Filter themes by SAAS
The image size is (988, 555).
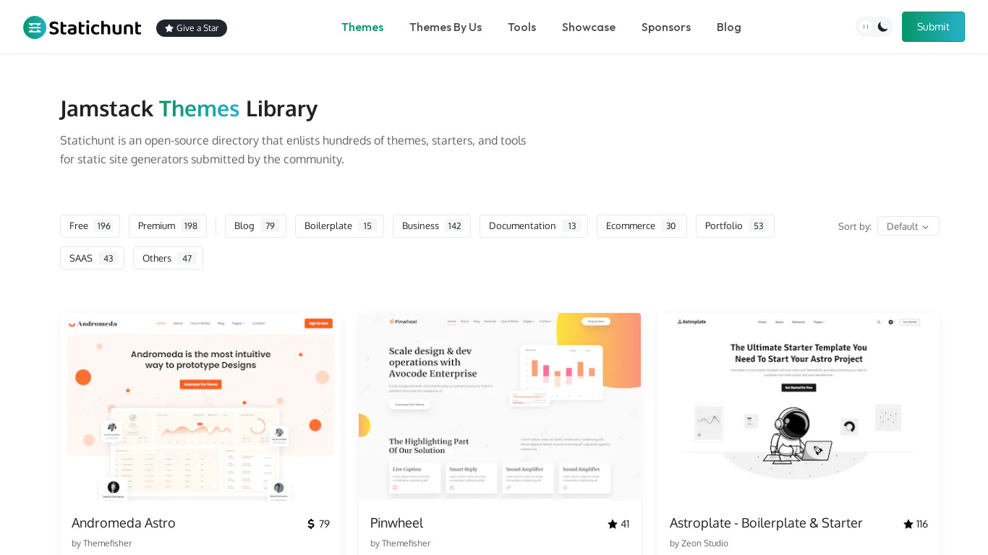pos(92,258)
